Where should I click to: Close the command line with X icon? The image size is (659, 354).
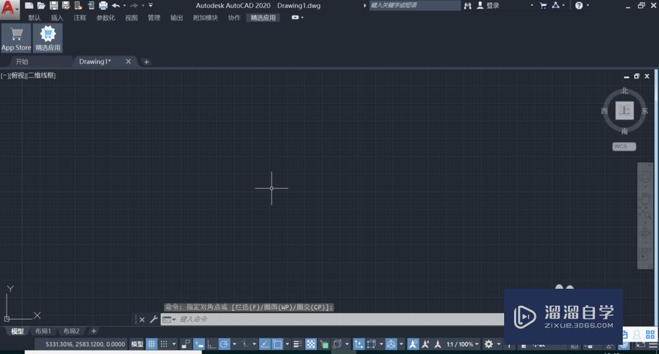[142, 320]
